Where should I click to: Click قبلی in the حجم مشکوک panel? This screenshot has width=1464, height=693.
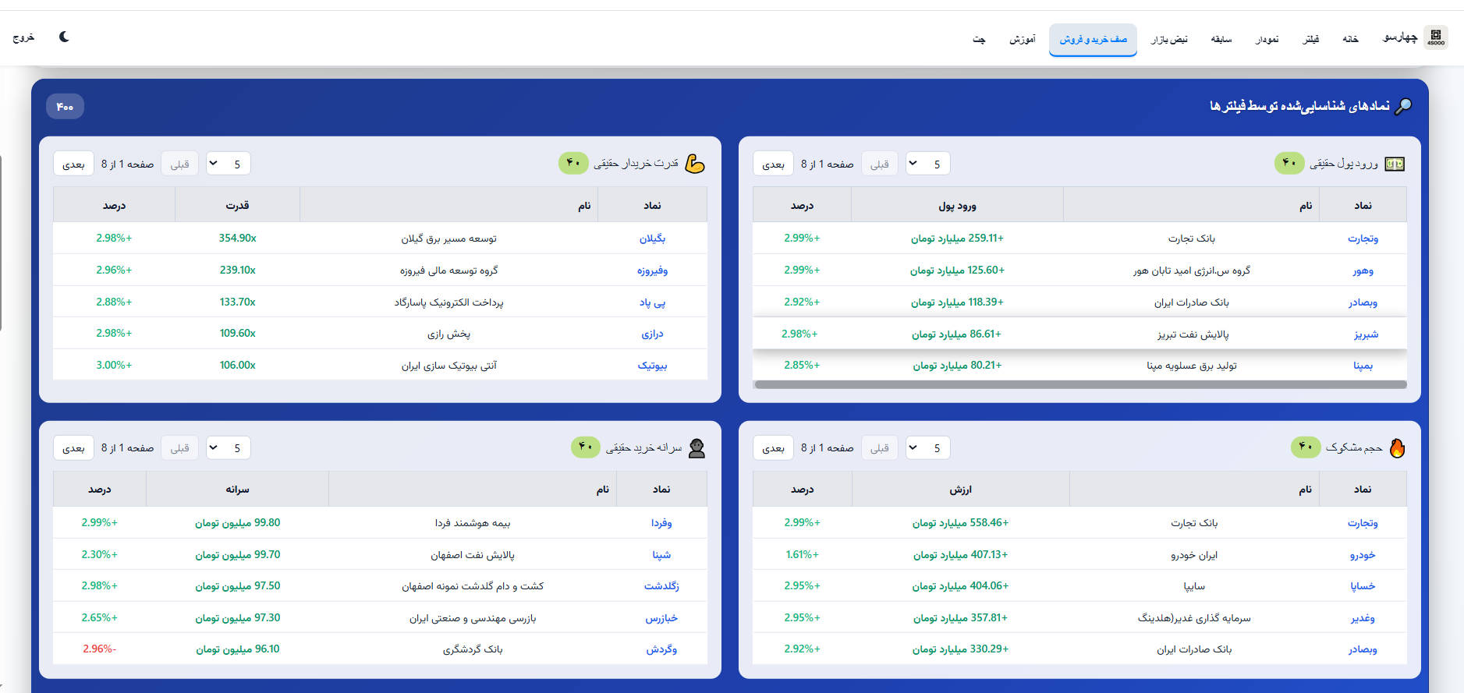(x=880, y=447)
